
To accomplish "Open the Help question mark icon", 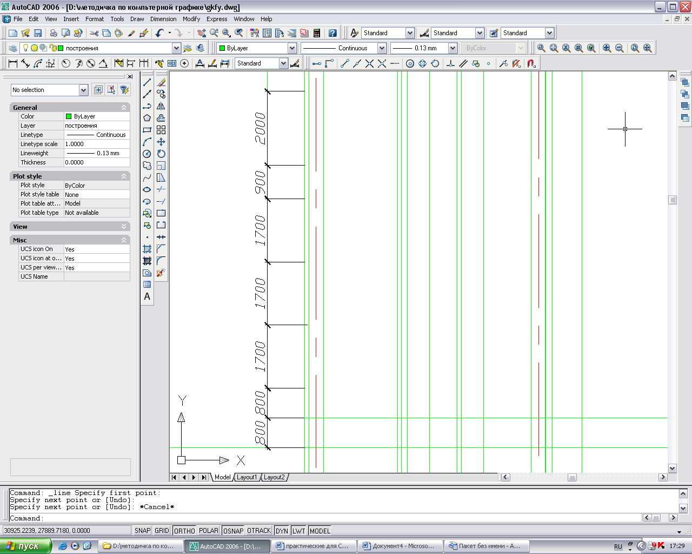I will click(332, 33).
